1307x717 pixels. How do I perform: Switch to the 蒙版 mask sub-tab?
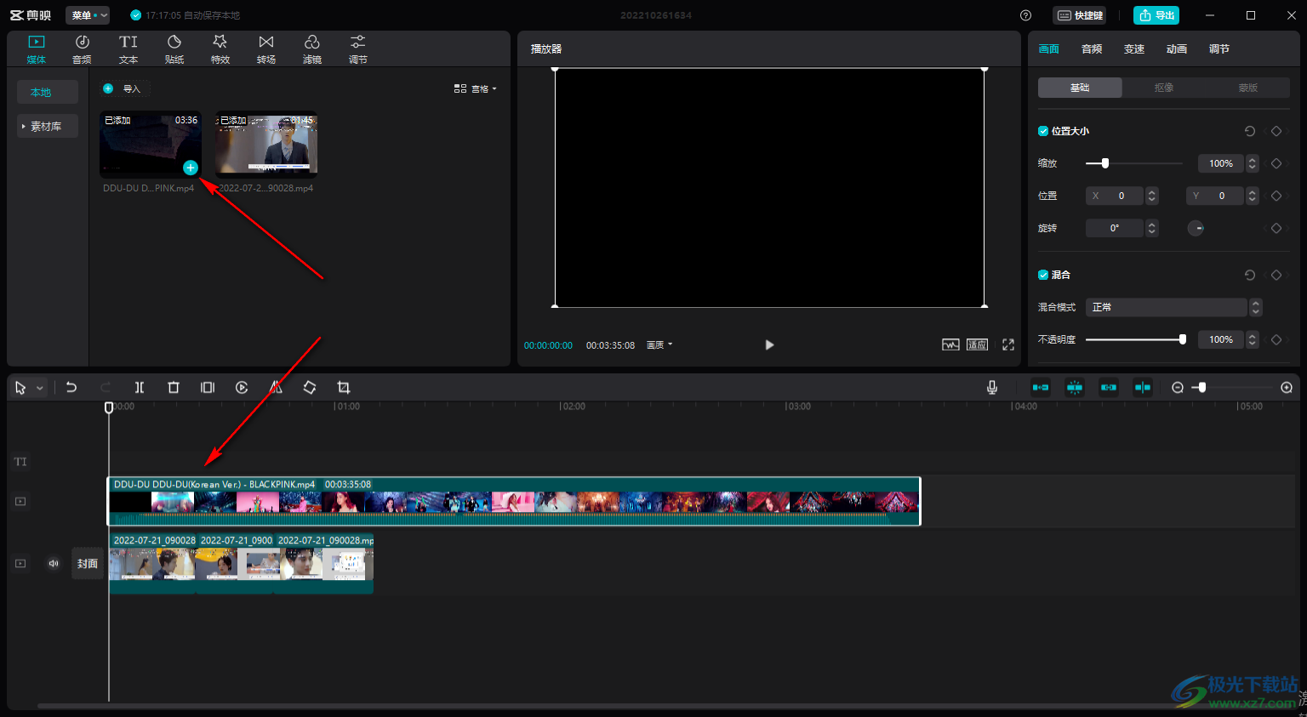(1248, 88)
